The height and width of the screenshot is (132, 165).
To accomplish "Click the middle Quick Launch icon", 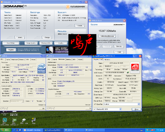I will coord(17,130).
